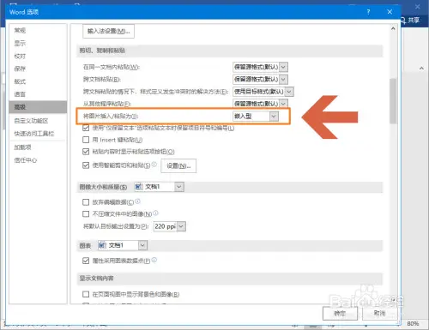Toggle 属性采用图表数据点 checkbox
429x330 pixels.
(x=86, y=261)
